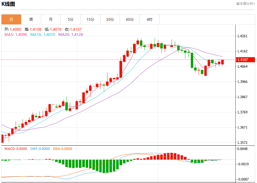Open the 15分 interval tab

pos(91,19)
